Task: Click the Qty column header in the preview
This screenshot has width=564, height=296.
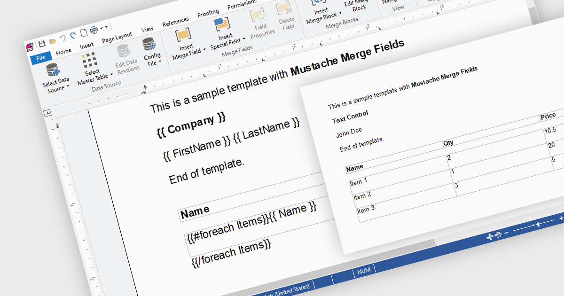Action: tap(448, 143)
